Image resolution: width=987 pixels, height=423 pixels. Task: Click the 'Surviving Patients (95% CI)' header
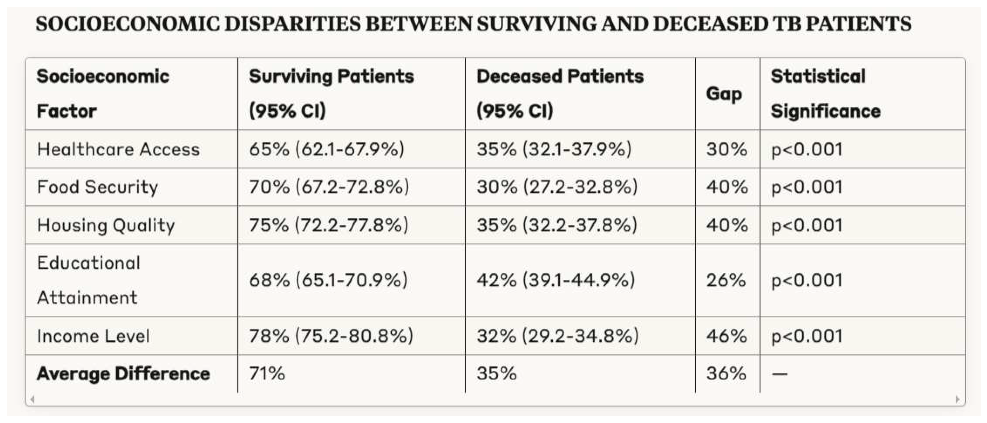point(331,94)
